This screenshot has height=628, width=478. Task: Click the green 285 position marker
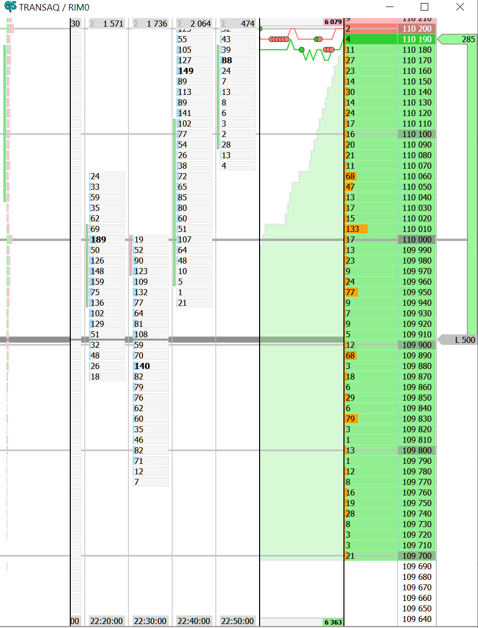point(457,39)
